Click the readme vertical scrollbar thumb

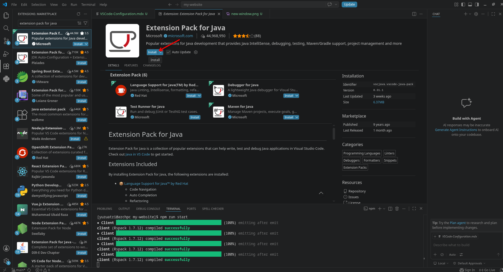[x=334, y=134]
